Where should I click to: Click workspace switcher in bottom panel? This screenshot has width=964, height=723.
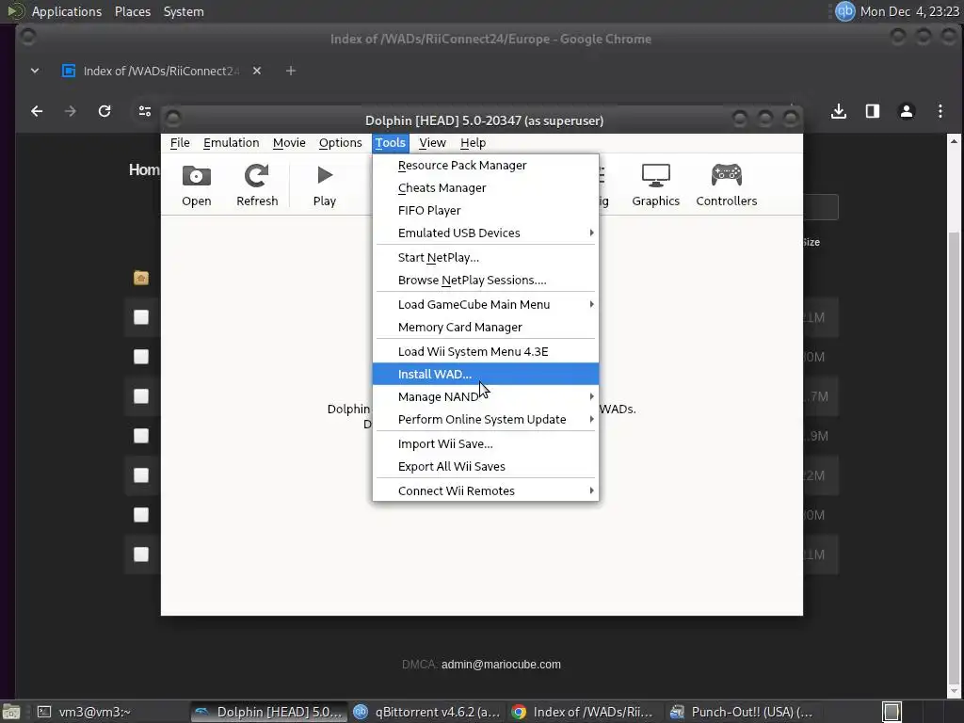[892, 712]
